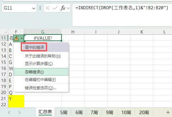Select row 12 header
Viewport: 172px width, 117px height.
click(4, 44)
